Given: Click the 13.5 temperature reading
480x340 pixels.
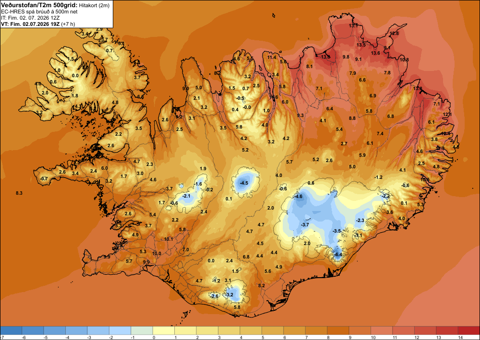Looking at the screenshot, I should (361, 45).
